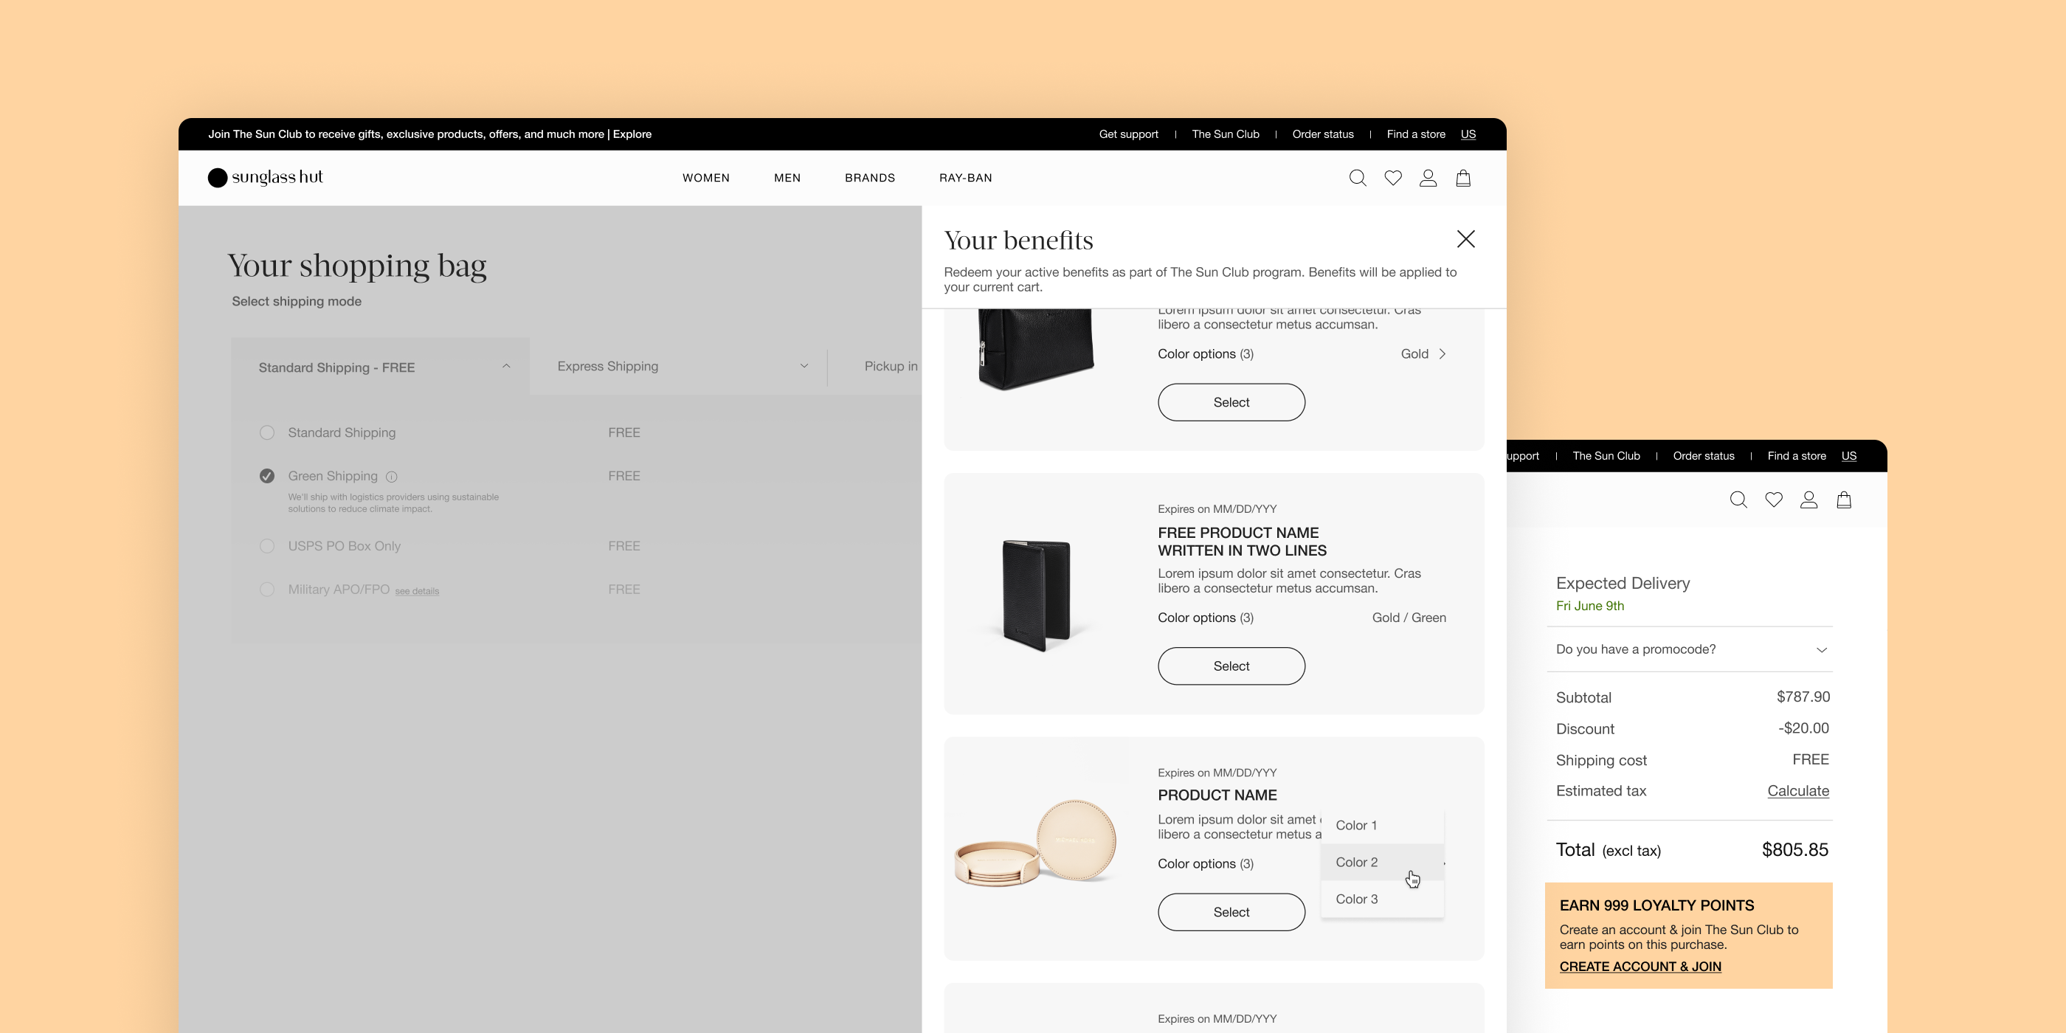Click The Sun Club link in main window

coord(1225,134)
